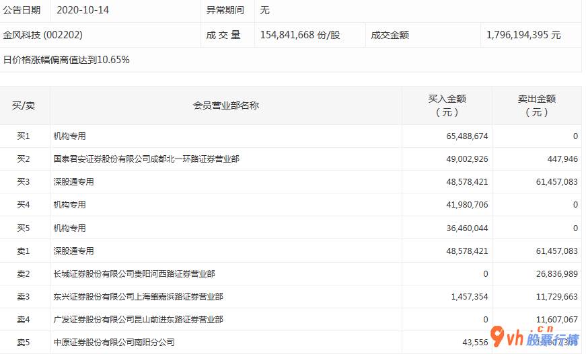Viewport: 586px width, 354px height.
Task: Click the sell amount 0 in 买4 row
Action: click(x=575, y=204)
